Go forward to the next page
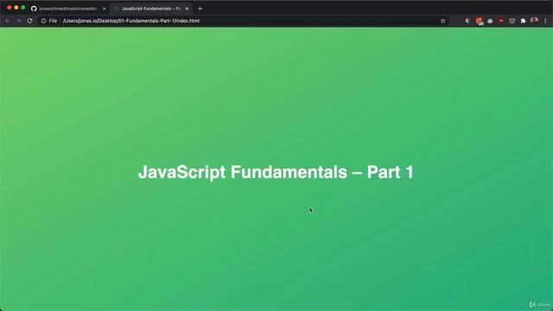The height and width of the screenshot is (311, 553). click(x=18, y=21)
